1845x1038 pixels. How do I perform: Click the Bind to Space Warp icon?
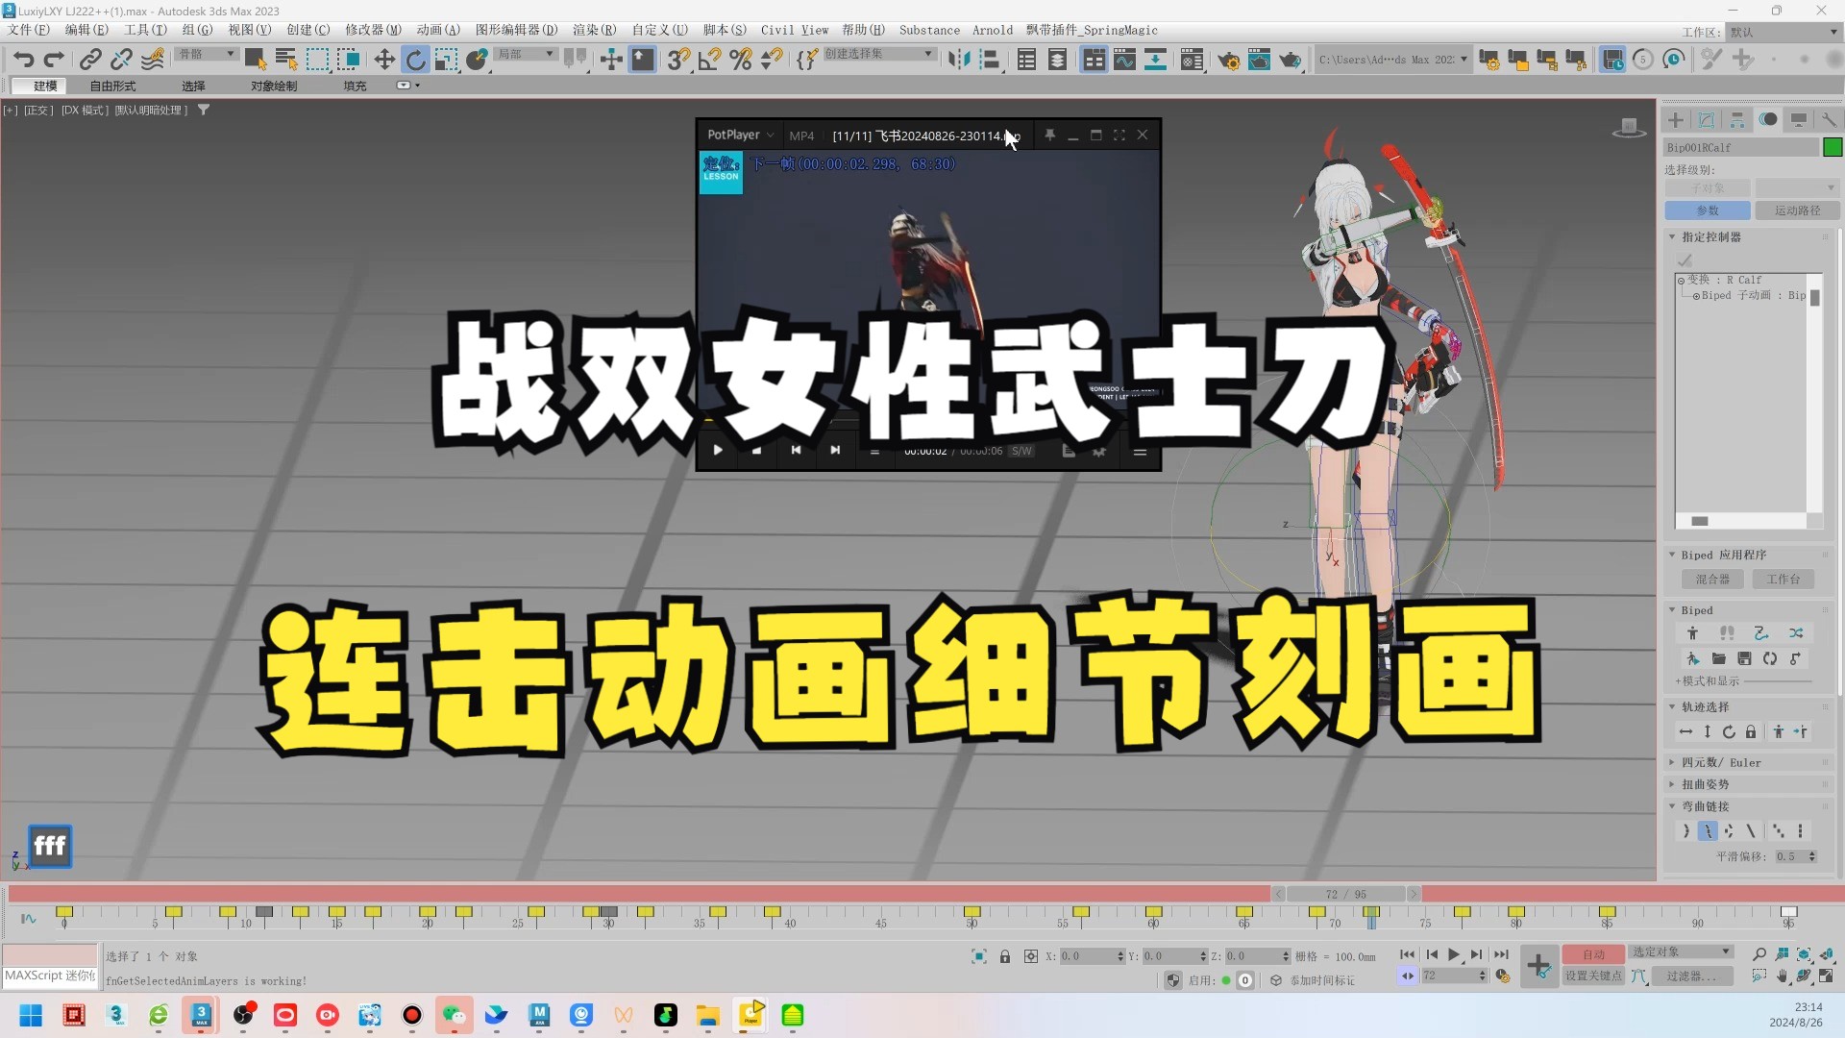click(x=153, y=60)
